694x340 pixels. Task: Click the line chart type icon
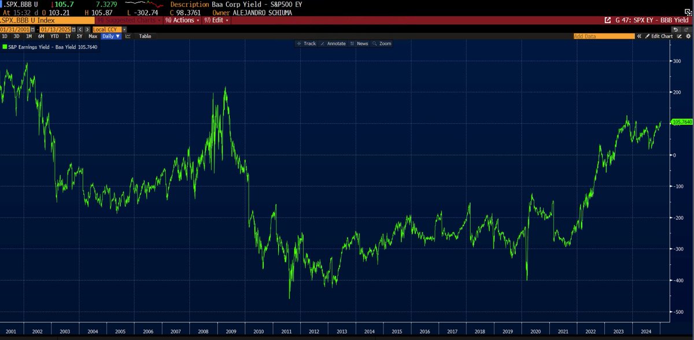pyautogui.click(x=128, y=36)
